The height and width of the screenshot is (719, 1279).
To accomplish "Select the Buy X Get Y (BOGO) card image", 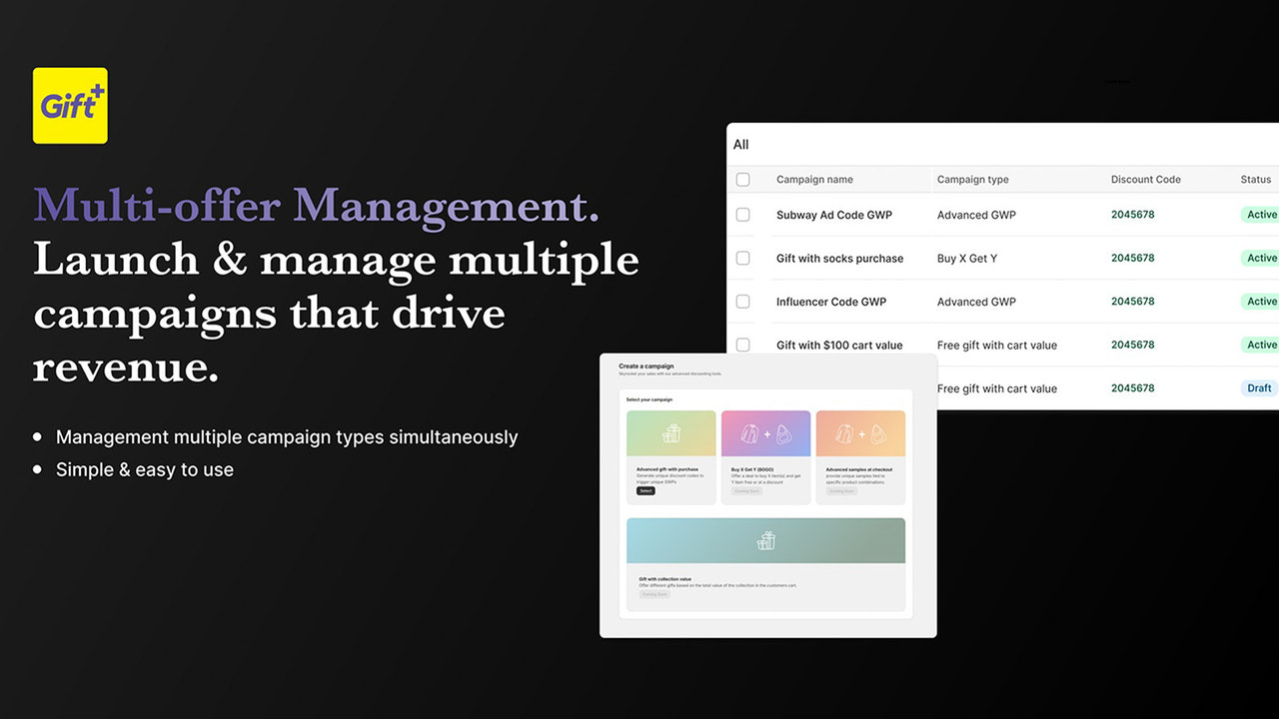I will click(x=766, y=434).
